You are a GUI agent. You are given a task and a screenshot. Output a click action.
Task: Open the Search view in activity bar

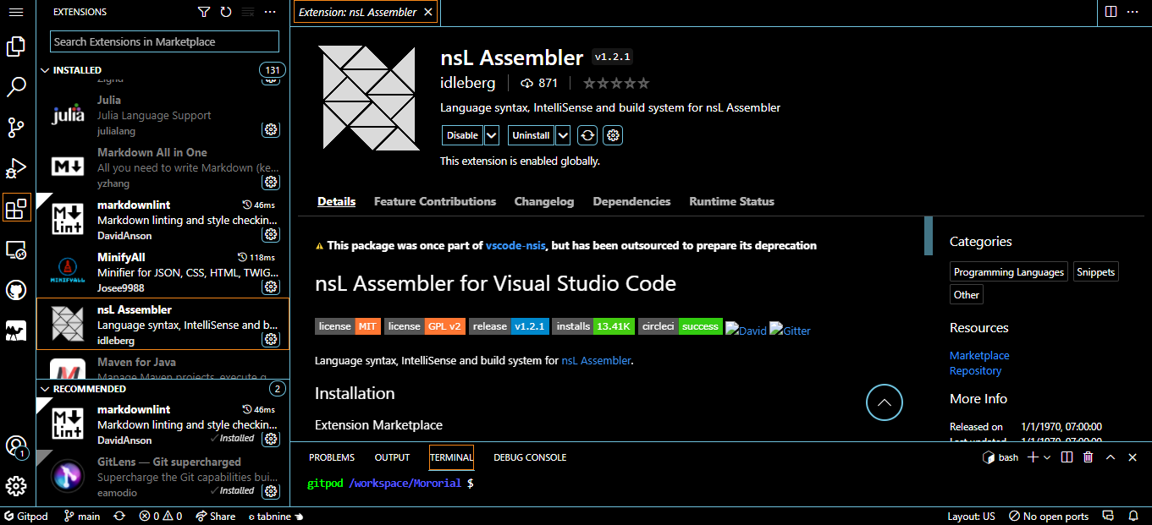pos(16,86)
